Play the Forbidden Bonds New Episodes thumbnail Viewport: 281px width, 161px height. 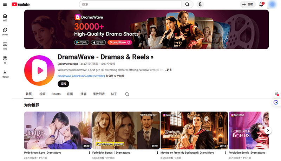tap(126, 130)
